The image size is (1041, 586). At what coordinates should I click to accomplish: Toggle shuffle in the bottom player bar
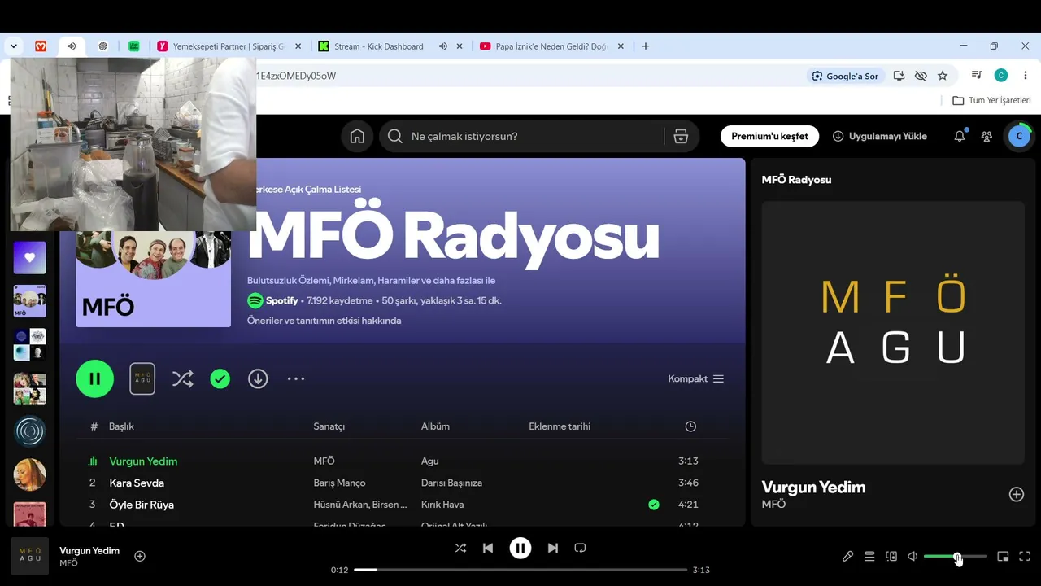pos(460,548)
